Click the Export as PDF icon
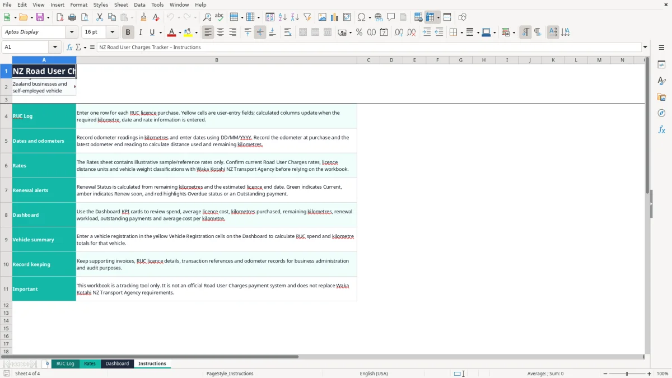Screen dimensions: 672x378 pos(60,17)
